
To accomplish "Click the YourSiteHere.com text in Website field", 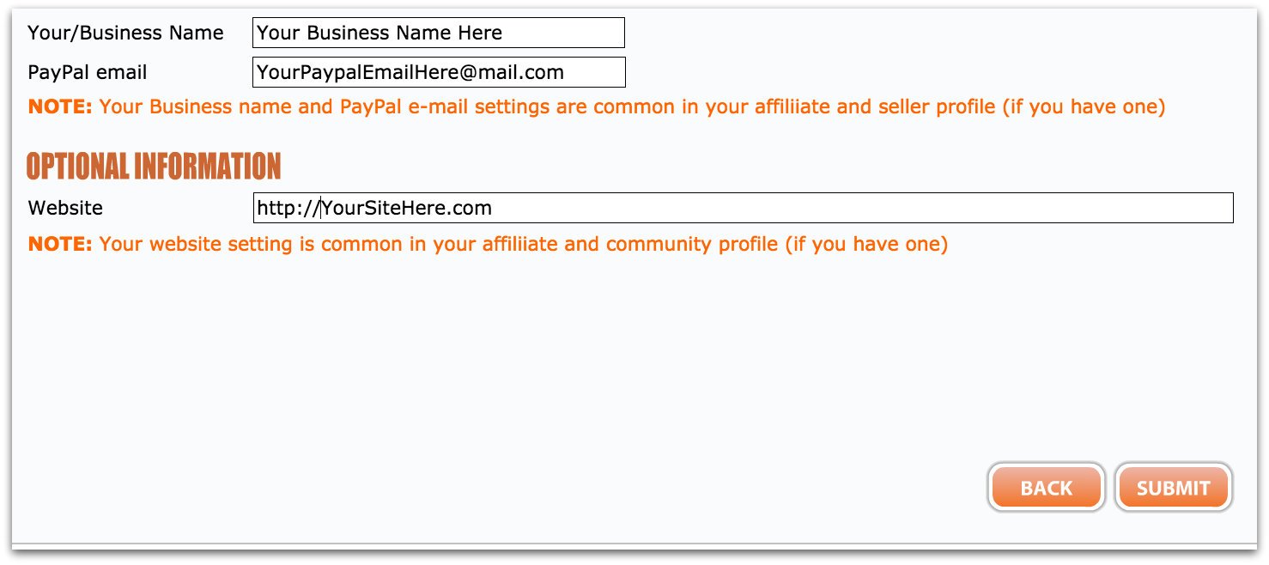I will tap(407, 208).
